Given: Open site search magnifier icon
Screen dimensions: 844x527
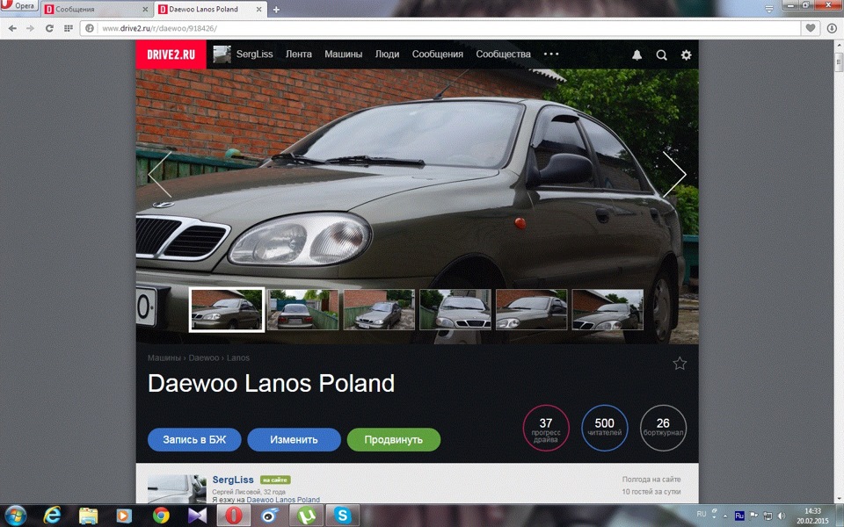Looking at the screenshot, I should (661, 54).
